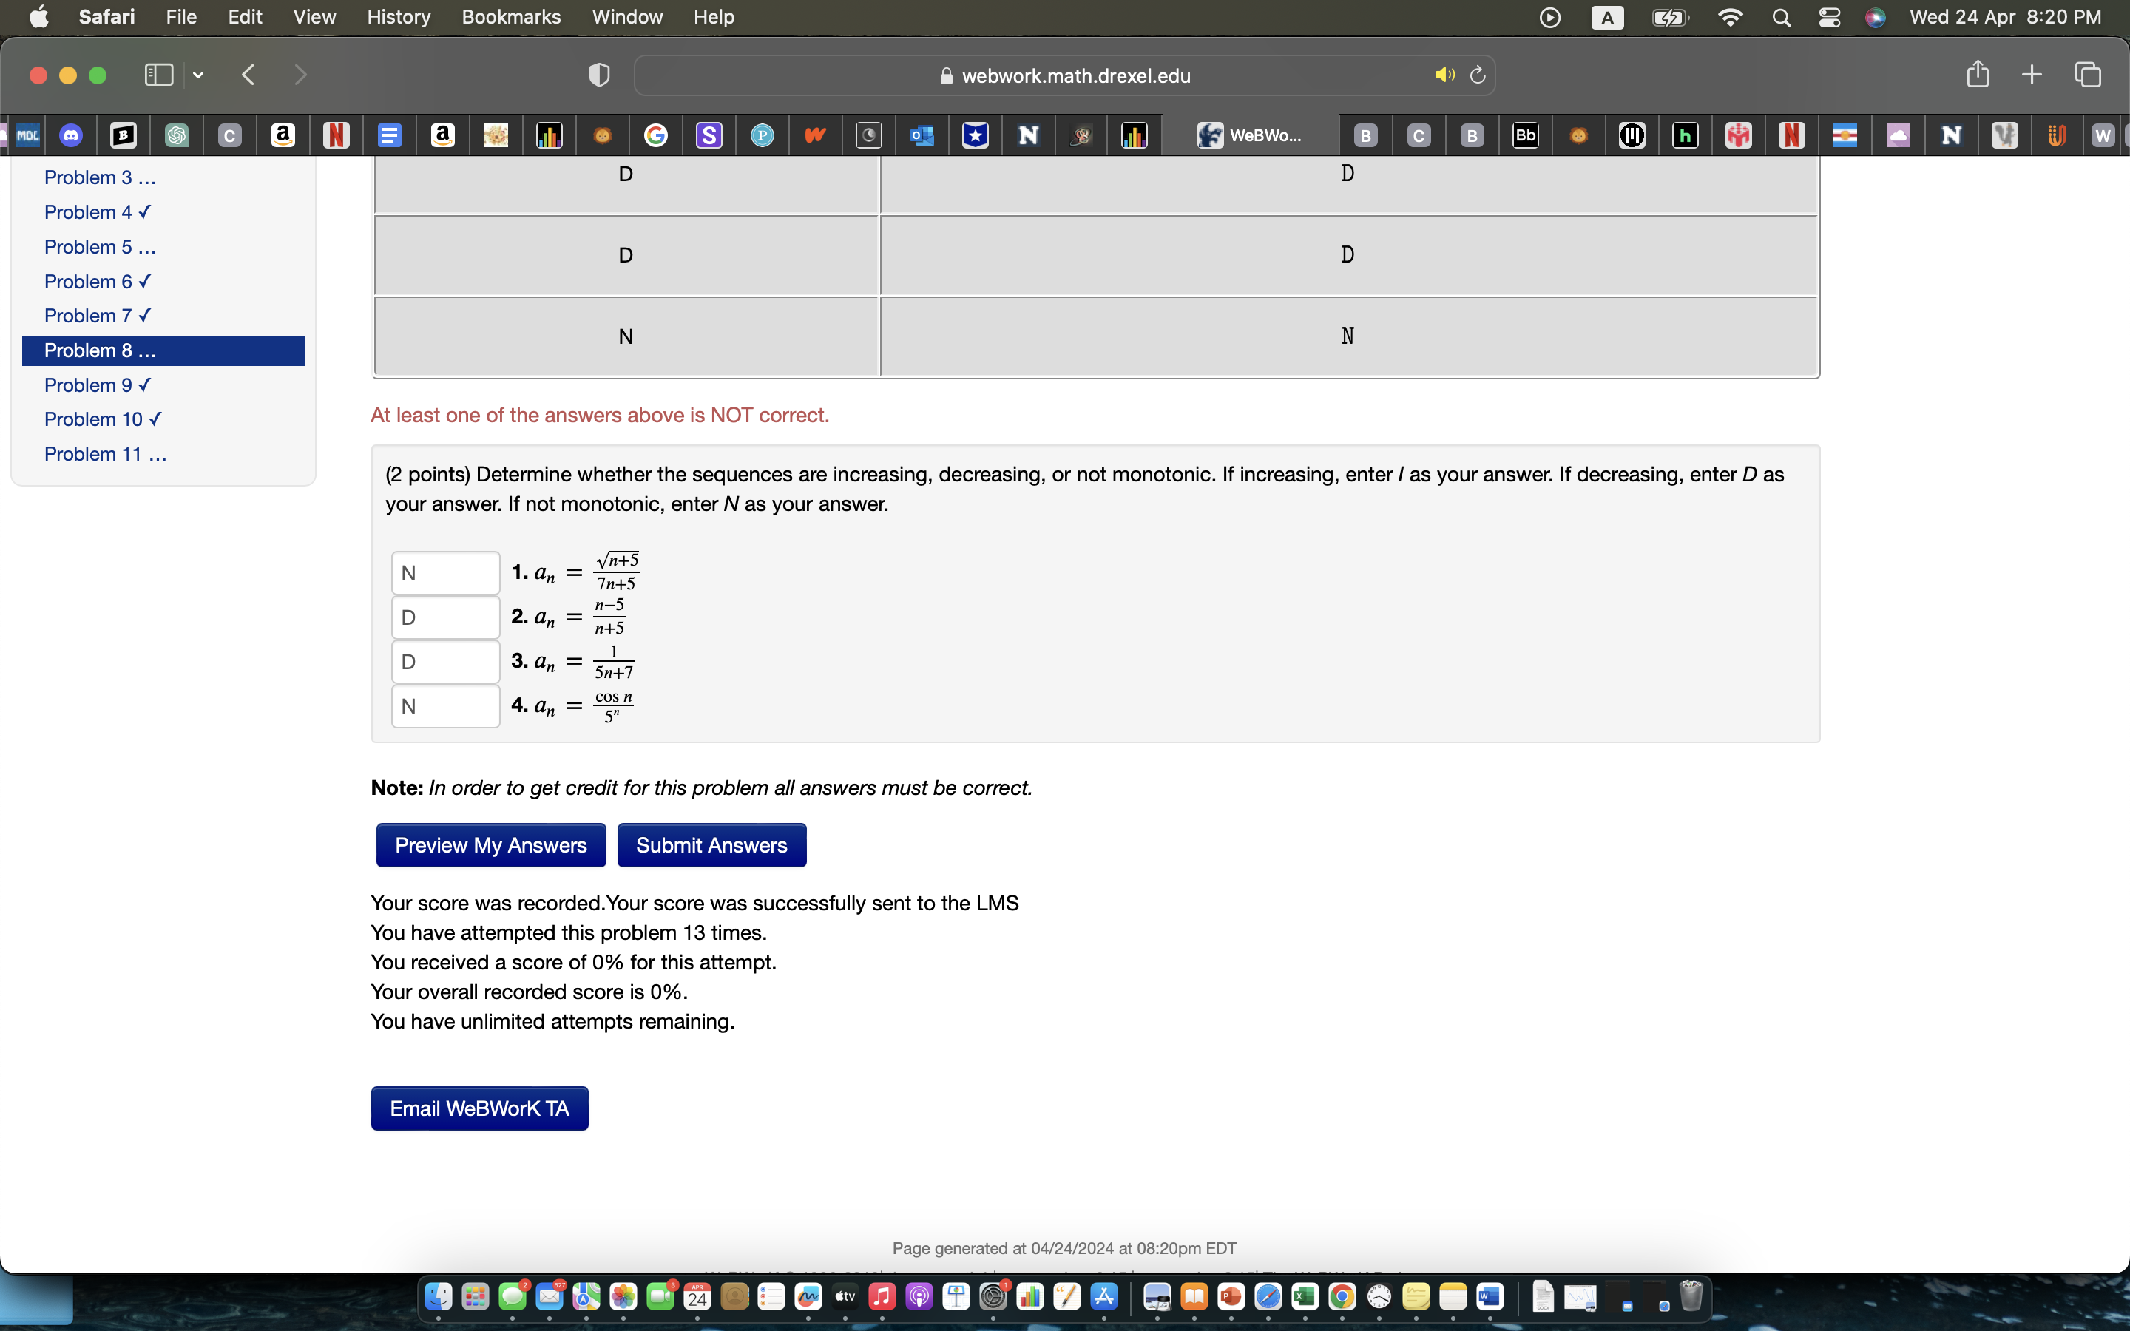Click the Submit Answers button
Image resolution: width=2130 pixels, height=1331 pixels.
click(711, 845)
